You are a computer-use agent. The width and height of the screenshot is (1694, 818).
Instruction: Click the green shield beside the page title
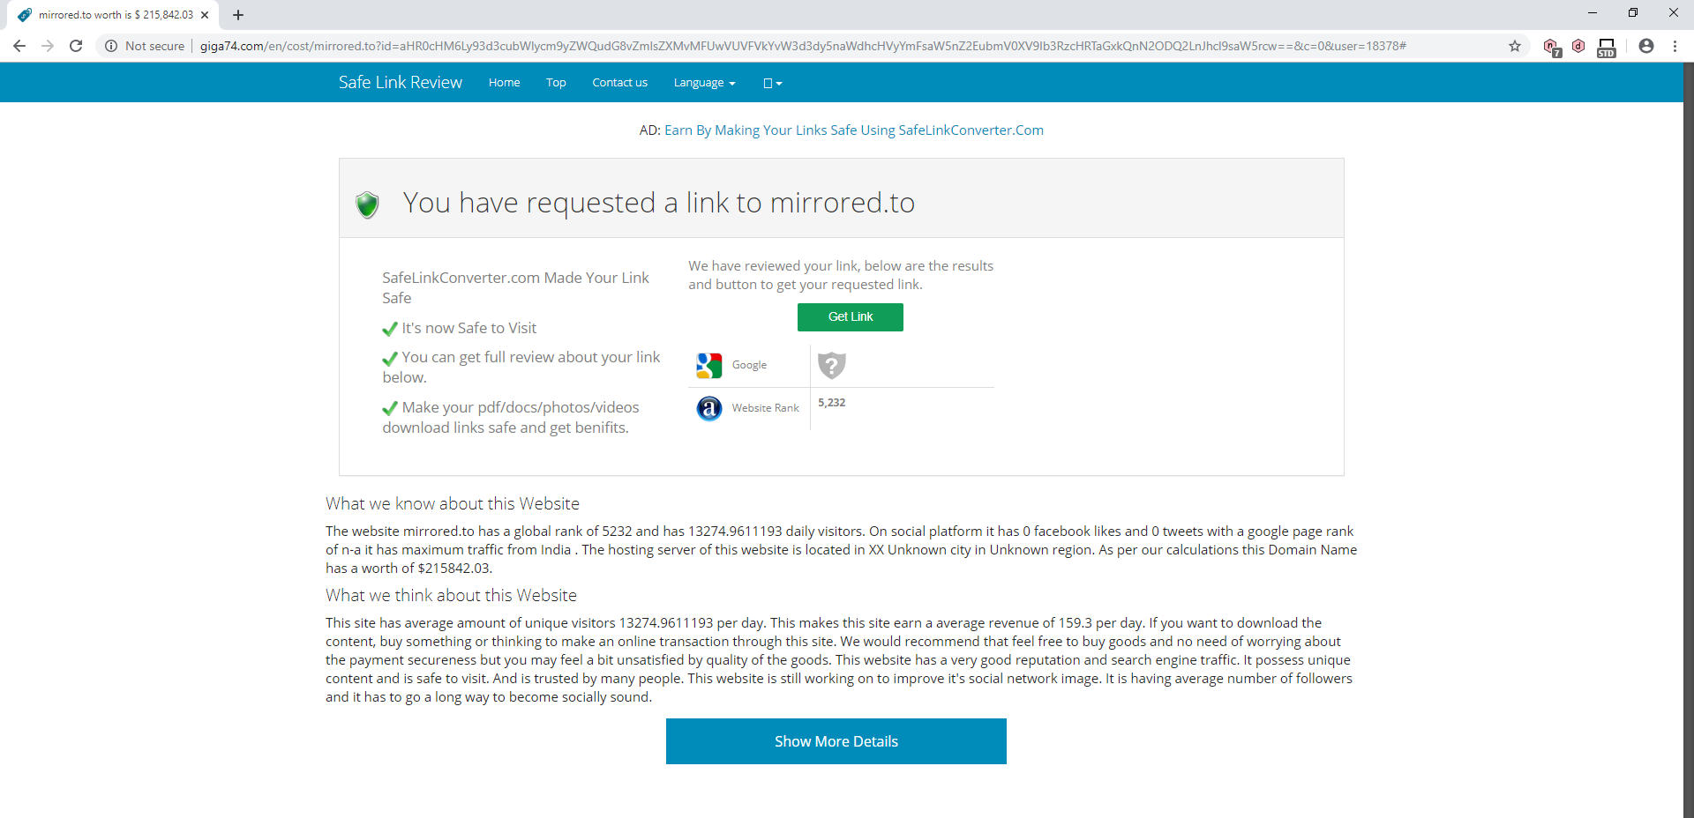click(x=367, y=204)
